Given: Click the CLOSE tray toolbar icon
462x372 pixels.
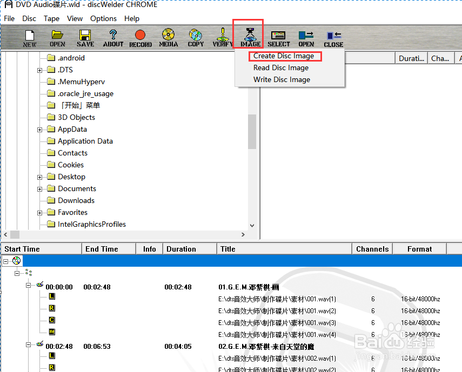Looking at the screenshot, I should click(333, 39).
